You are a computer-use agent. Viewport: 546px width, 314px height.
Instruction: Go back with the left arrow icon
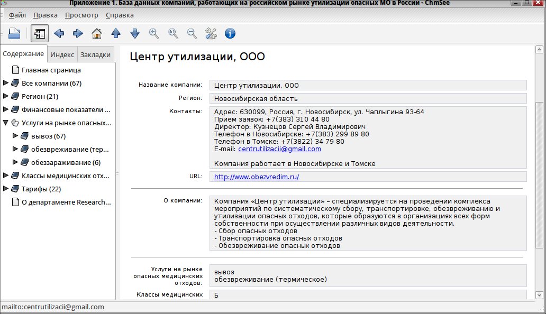click(59, 33)
